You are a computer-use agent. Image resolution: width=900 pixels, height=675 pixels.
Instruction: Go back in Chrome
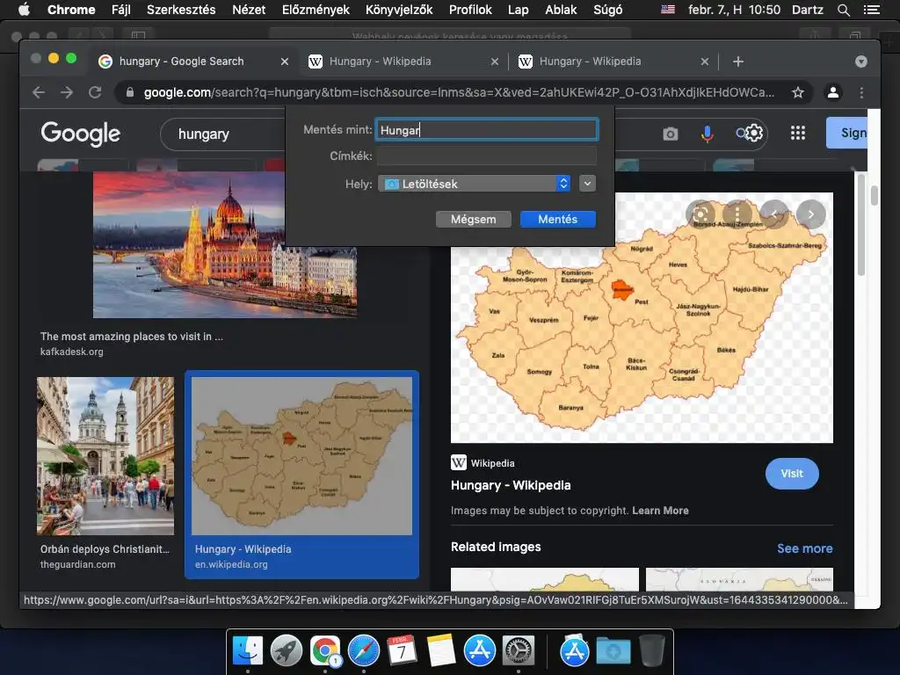pos(39,92)
